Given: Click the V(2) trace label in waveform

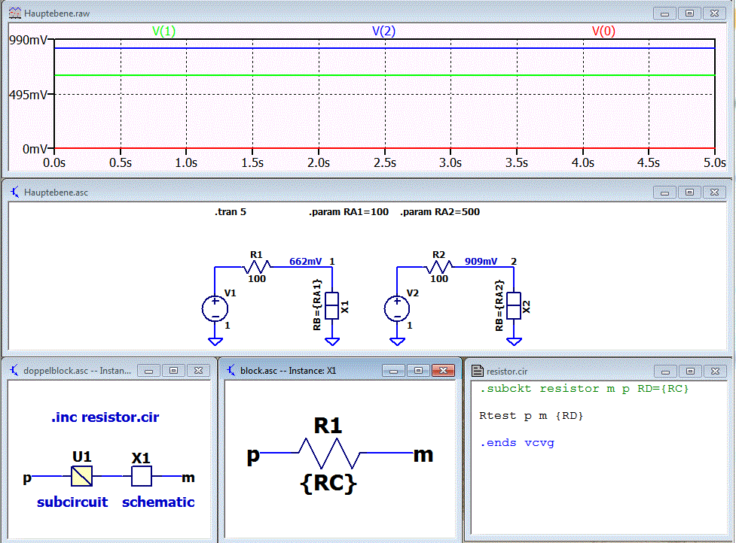Looking at the screenshot, I should pyautogui.click(x=383, y=31).
